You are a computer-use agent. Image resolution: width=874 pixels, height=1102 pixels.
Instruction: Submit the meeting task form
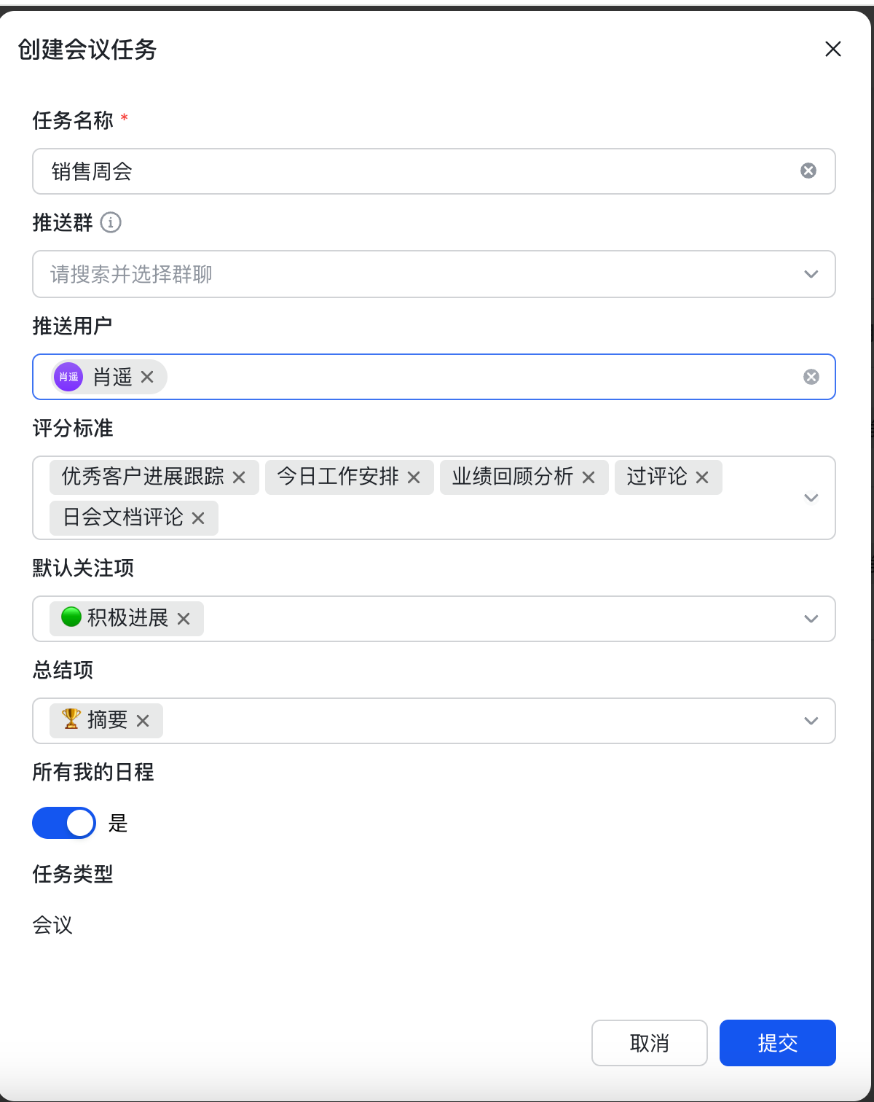(x=777, y=1043)
